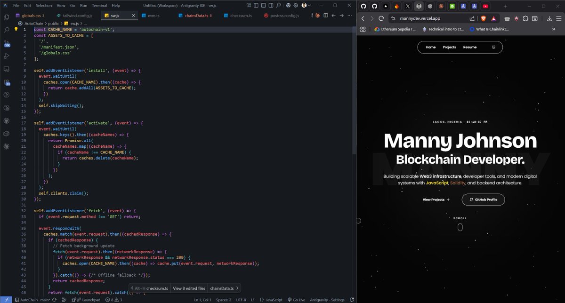Change LF end of line sequence
565x303 pixels.
(x=253, y=300)
